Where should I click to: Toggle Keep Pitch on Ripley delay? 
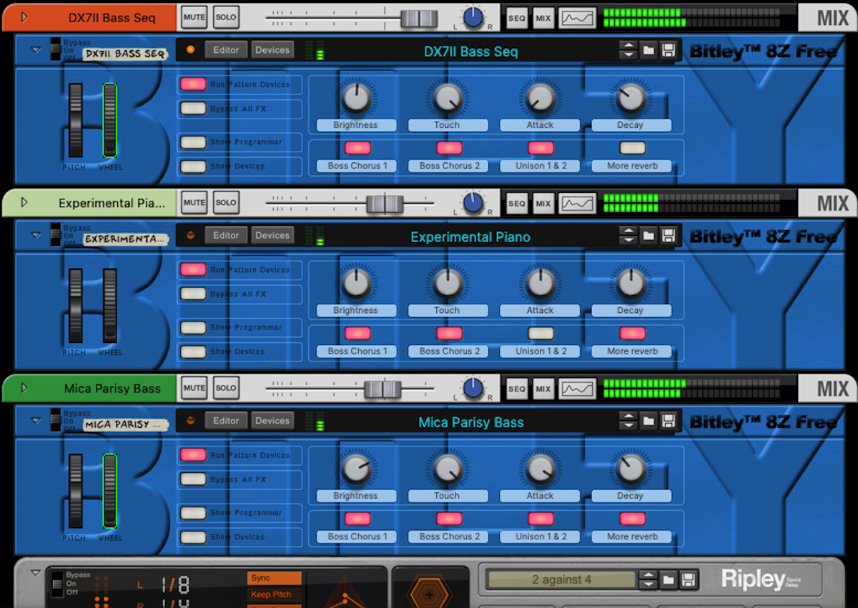point(275,594)
